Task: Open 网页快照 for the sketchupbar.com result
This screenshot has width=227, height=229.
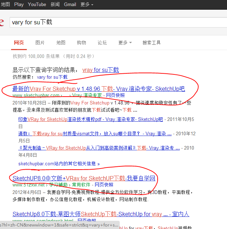Action: click(x=115, y=96)
